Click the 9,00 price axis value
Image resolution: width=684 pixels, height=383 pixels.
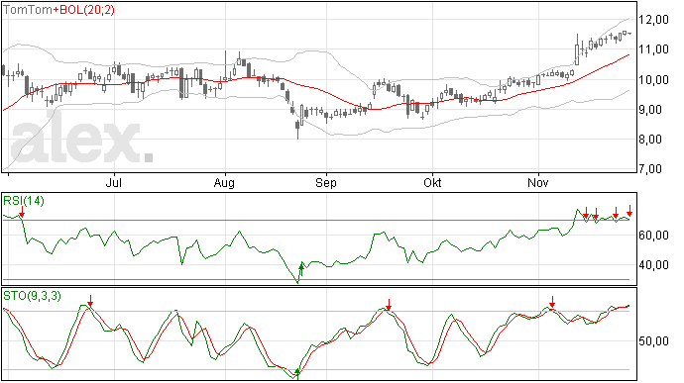click(x=653, y=110)
